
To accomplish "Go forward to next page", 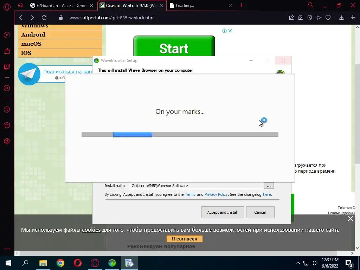I will pyautogui.click(x=32, y=18).
